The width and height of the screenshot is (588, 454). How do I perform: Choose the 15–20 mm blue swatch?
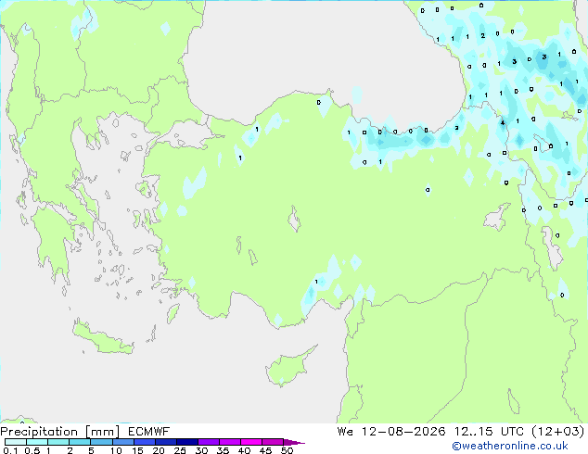point(144,442)
